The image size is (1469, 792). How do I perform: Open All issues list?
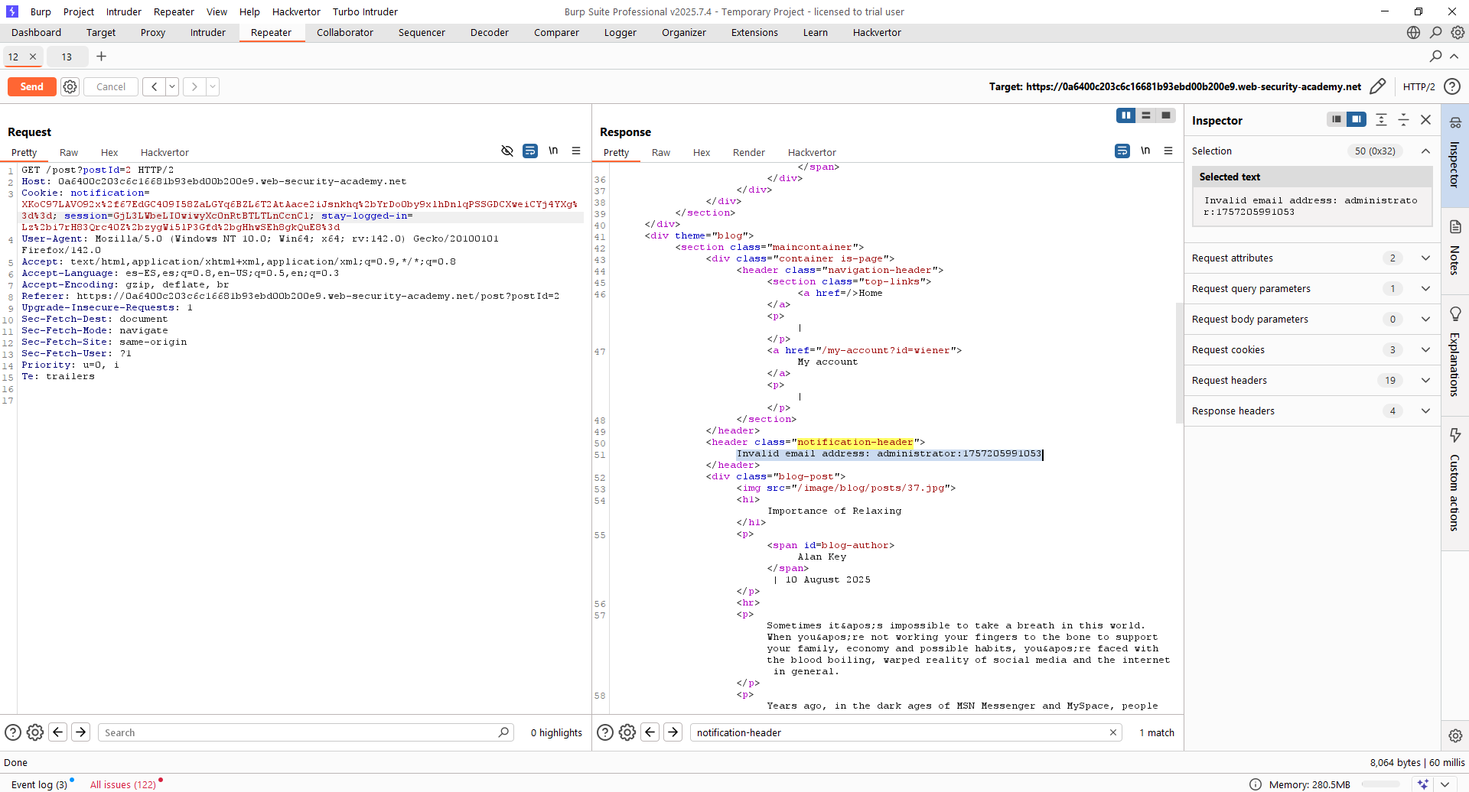point(122,784)
